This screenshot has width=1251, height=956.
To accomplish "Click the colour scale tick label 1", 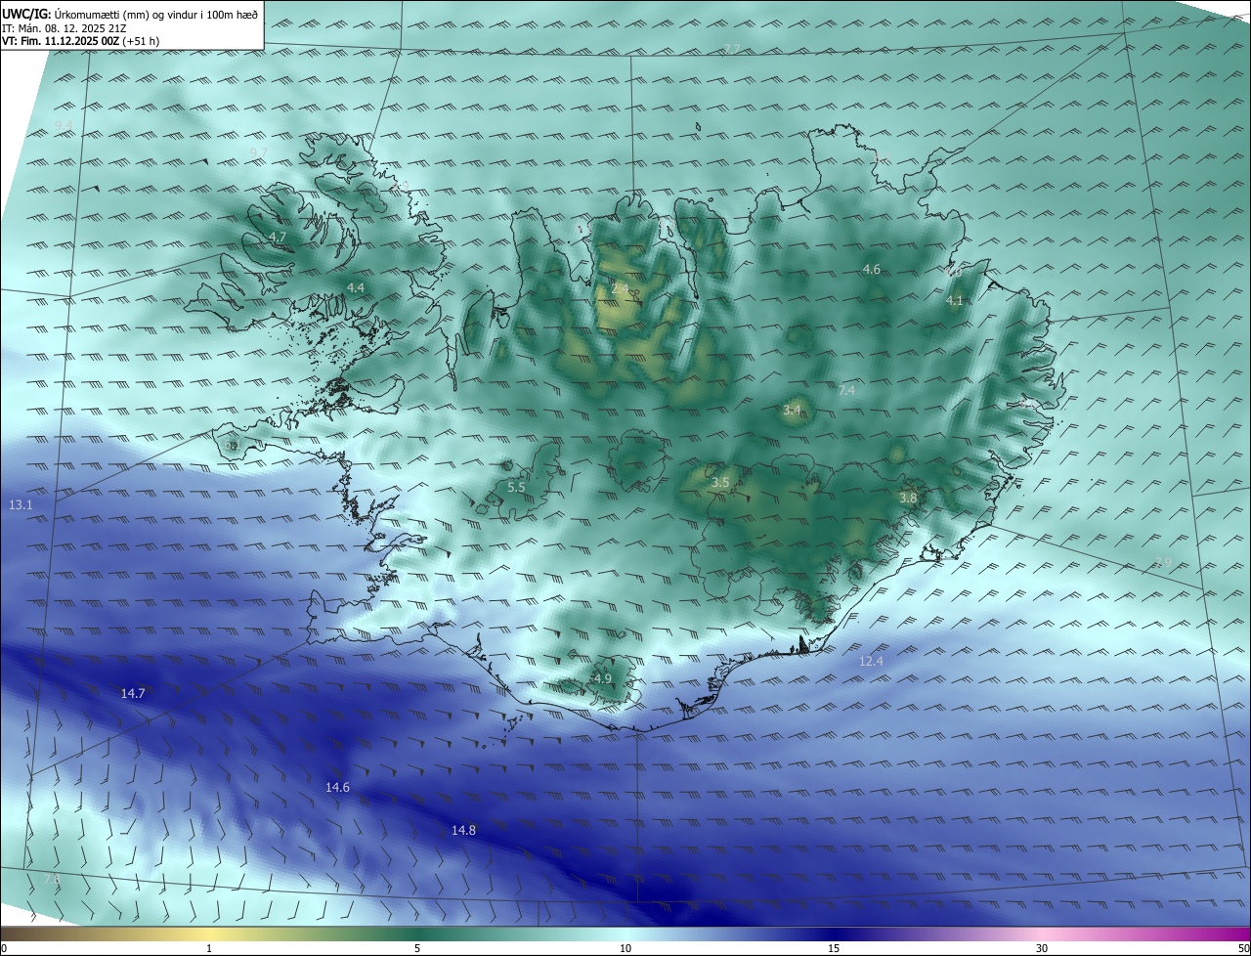I will coord(209,948).
